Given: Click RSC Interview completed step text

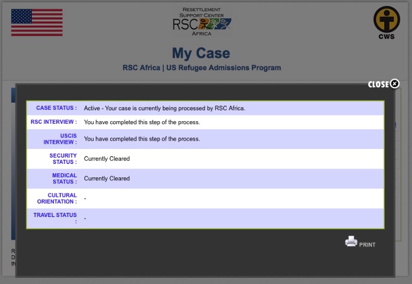Looking at the screenshot, I should coord(142,122).
